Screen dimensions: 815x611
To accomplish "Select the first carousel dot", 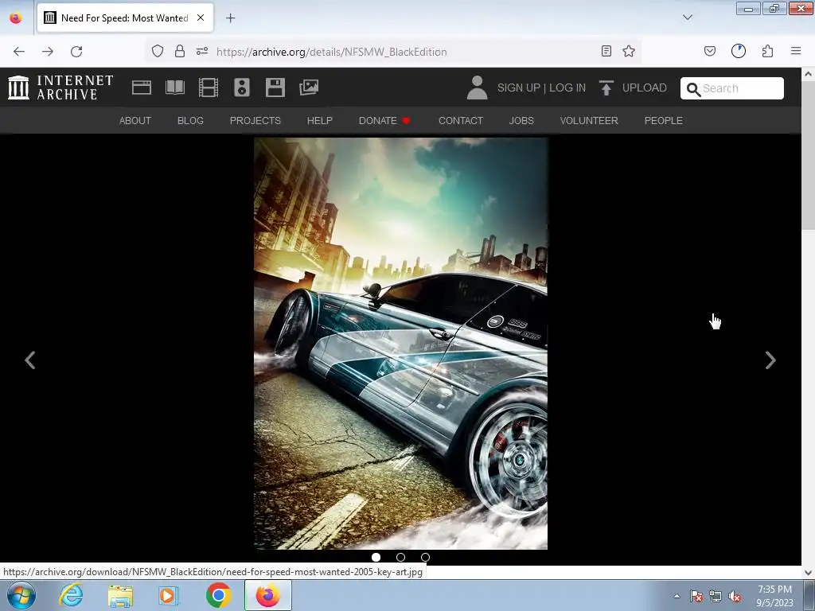I will tap(376, 557).
